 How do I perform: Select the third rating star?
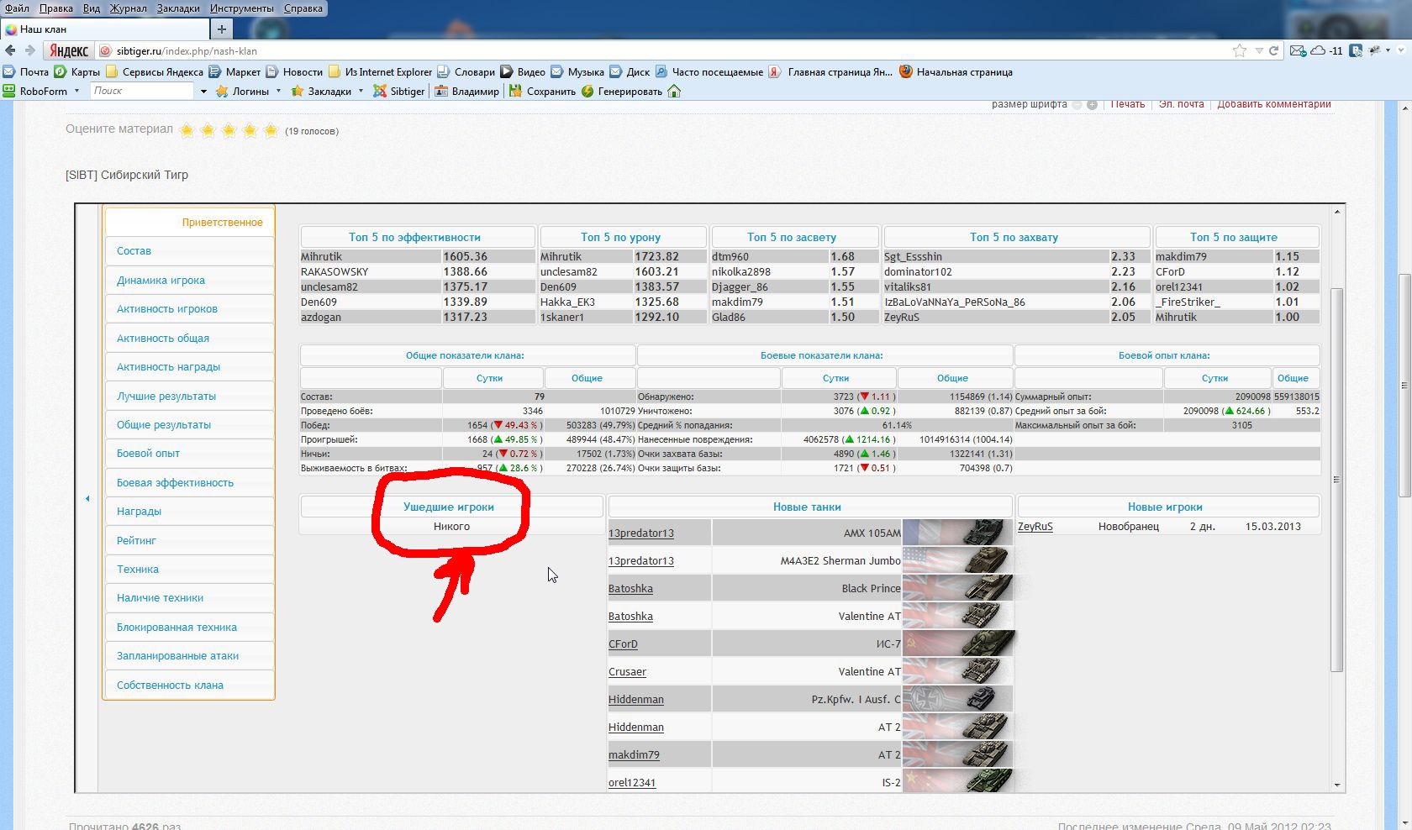229,131
